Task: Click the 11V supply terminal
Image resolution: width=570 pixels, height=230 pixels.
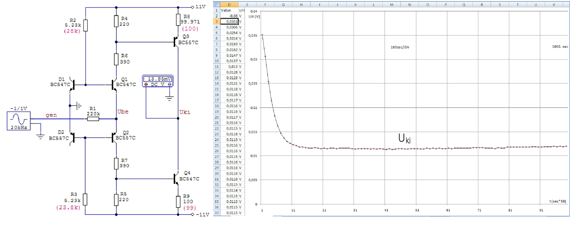Action: tap(192, 7)
